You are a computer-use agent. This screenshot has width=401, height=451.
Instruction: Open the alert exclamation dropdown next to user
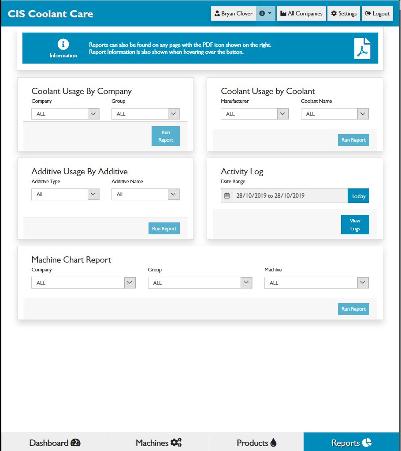[x=265, y=14]
